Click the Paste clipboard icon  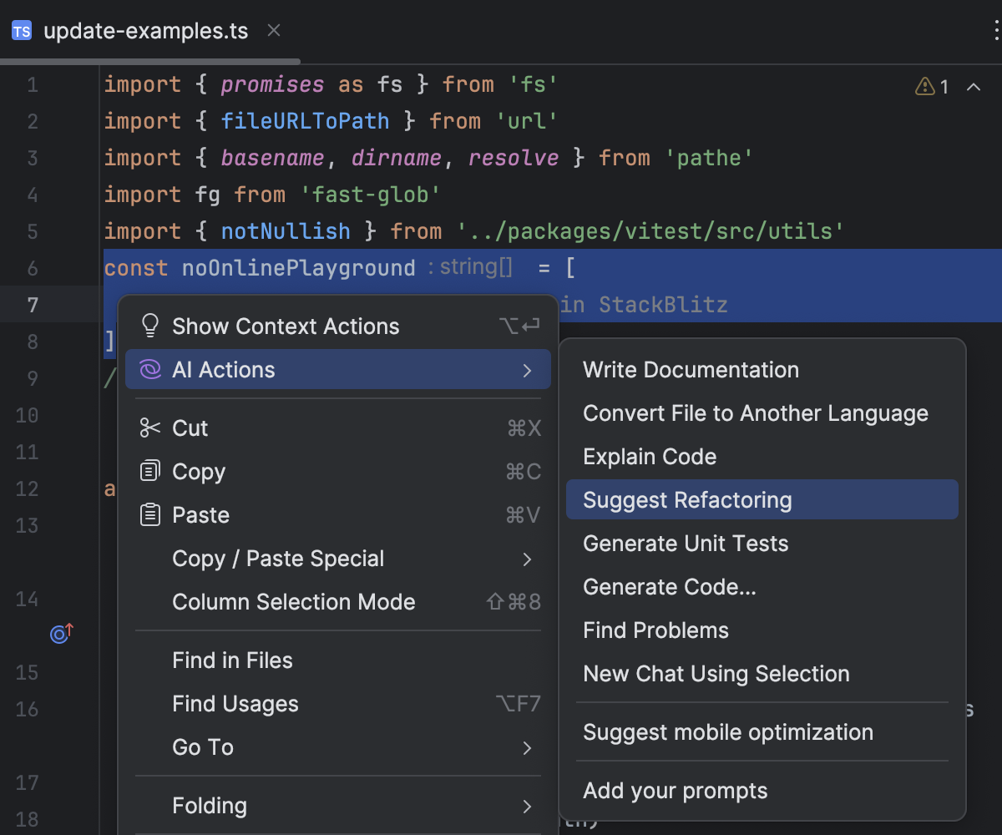(x=150, y=515)
